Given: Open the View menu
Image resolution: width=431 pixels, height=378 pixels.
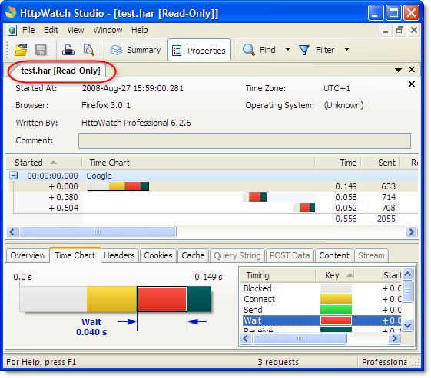Looking at the screenshot, I should (x=75, y=30).
